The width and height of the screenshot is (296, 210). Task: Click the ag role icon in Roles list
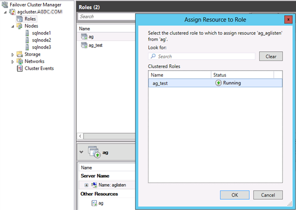point(84,36)
